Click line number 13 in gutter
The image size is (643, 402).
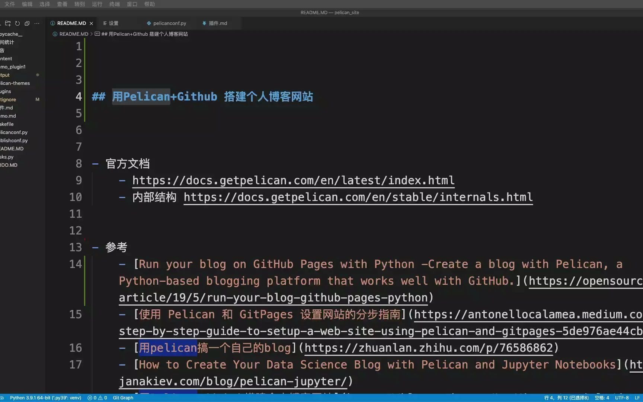76,248
